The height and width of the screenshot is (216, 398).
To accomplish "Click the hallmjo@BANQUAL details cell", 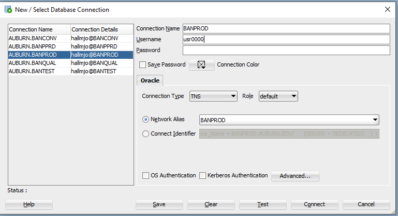I will pos(101,63).
